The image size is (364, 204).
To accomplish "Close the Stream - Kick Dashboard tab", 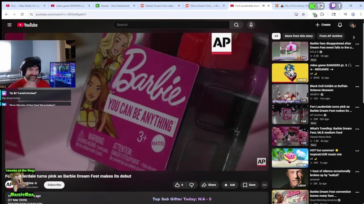I will (x=134, y=6).
